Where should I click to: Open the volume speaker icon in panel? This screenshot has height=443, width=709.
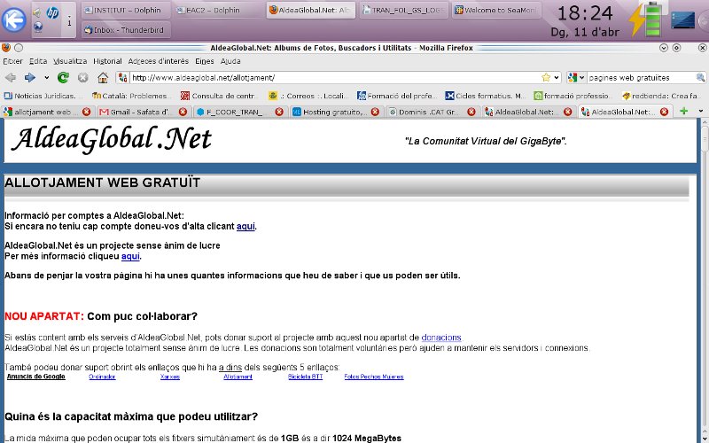tap(37, 13)
